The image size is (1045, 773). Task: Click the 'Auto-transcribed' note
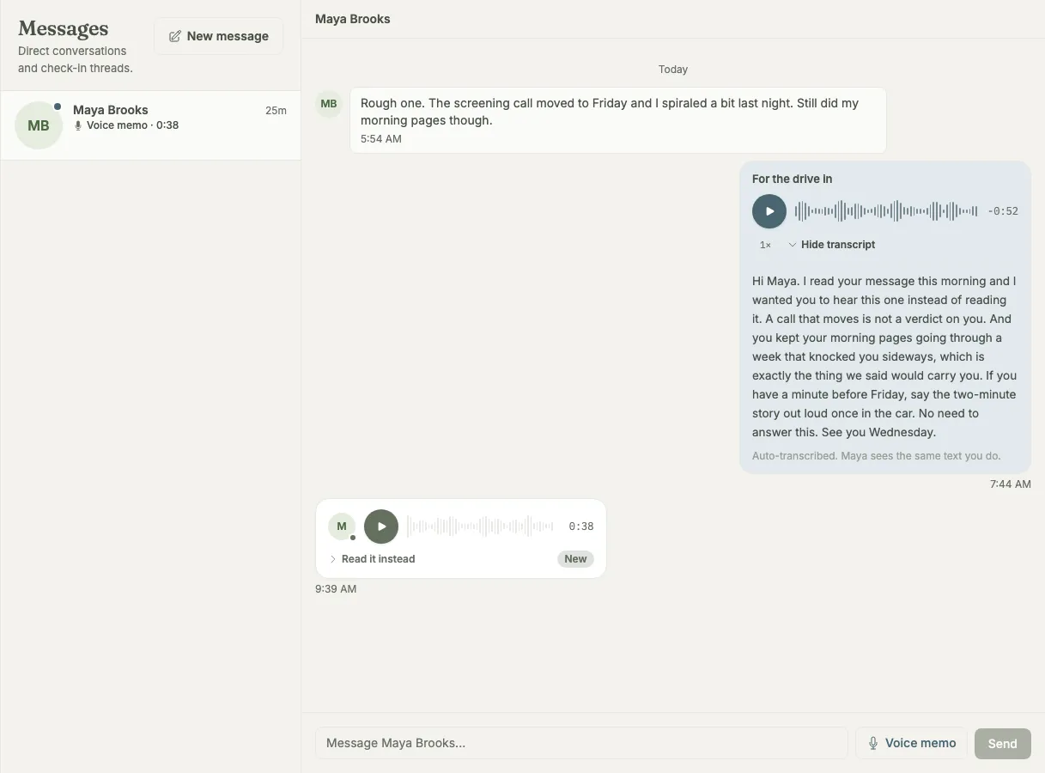876,456
